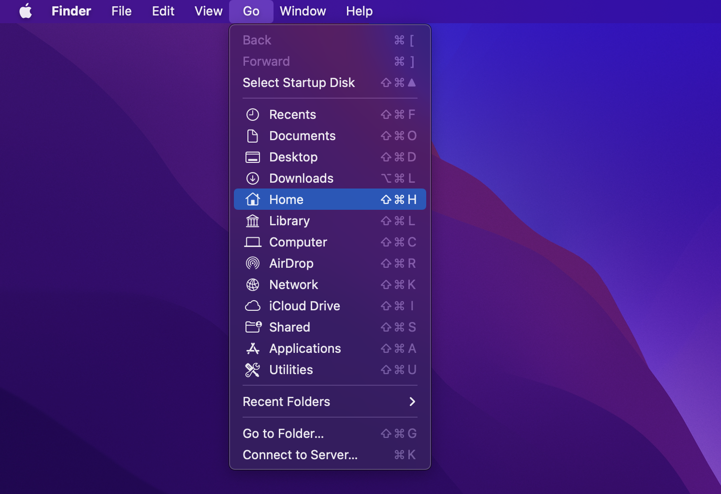Screen dimensions: 721x494
Task: Click the Network globe icon
Action: click(253, 285)
